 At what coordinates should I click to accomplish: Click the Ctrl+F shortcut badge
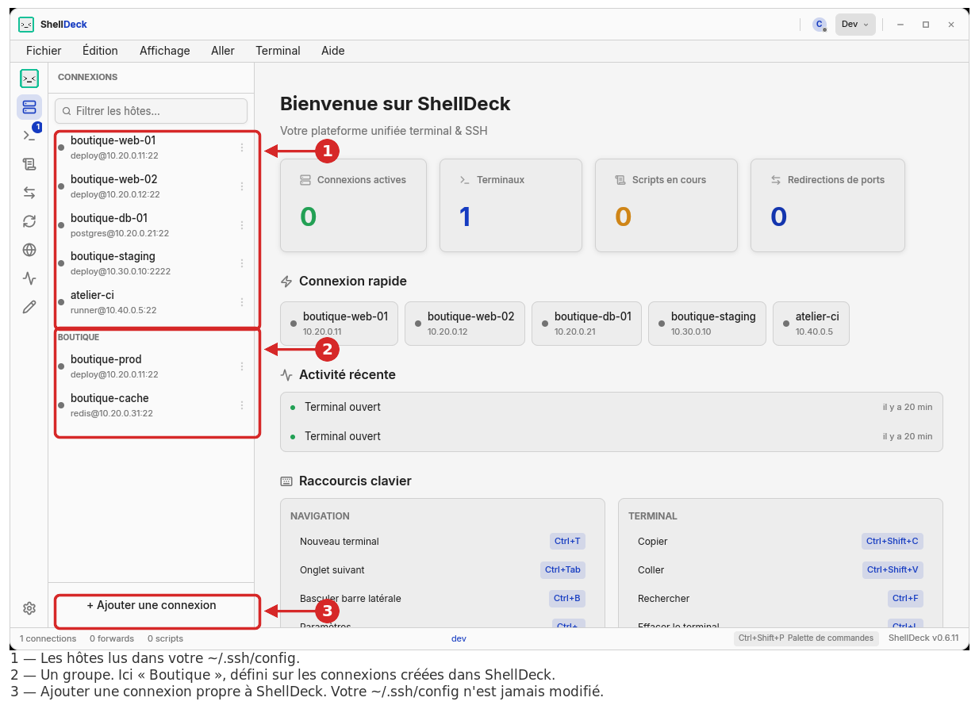905,599
